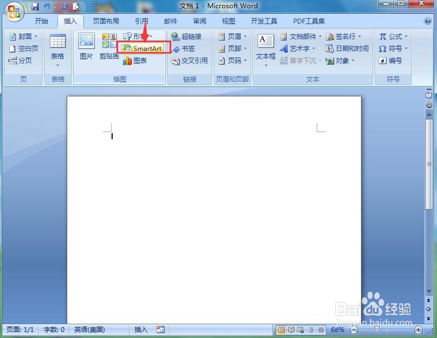This screenshot has width=437, height=338.
Task: Switch to the 开始 tab
Action: (42, 21)
